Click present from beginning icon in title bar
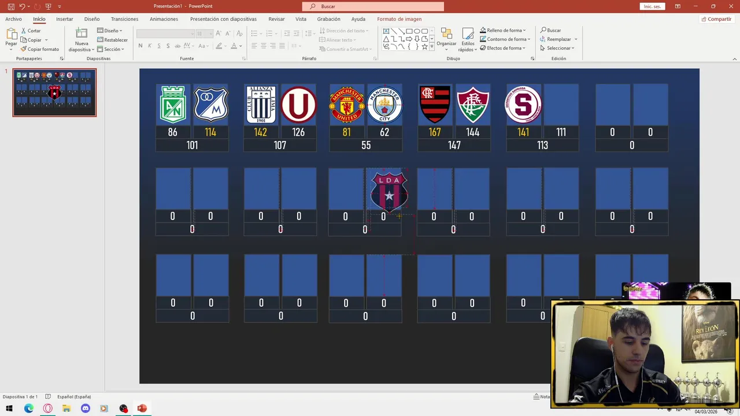 48,6
